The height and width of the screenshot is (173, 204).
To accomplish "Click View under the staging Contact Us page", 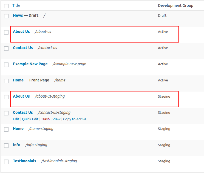I will click(56, 119).
